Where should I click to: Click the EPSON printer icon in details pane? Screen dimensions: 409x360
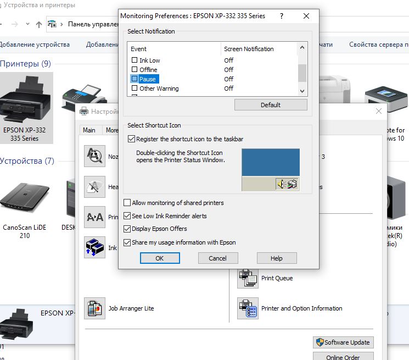point(16,325)
